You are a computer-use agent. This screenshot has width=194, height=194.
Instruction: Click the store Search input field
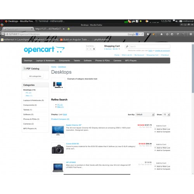click(x=150, y=47)
